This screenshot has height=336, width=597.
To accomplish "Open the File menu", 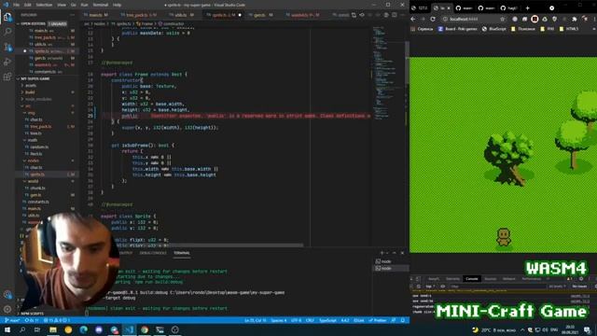I will (x=17, y=5).
